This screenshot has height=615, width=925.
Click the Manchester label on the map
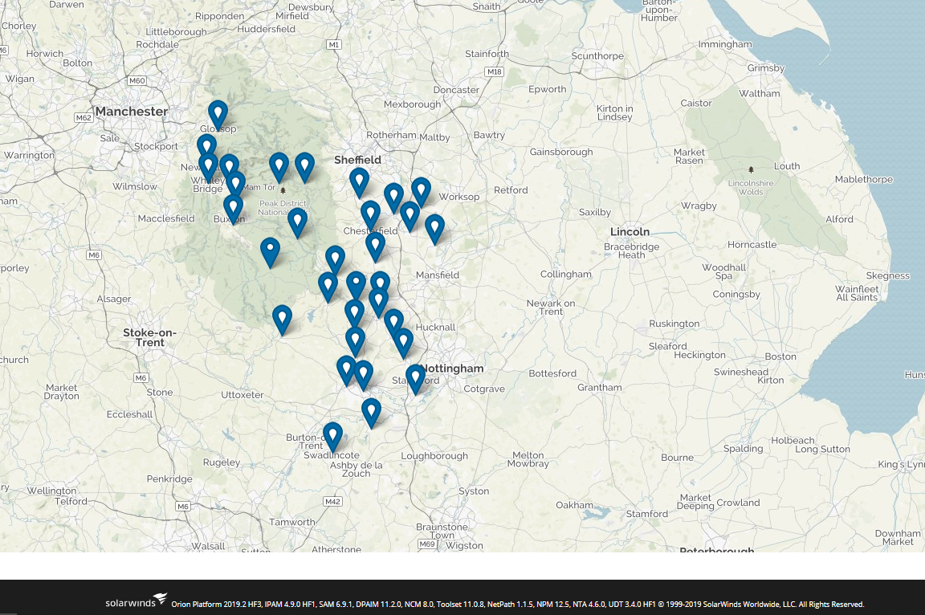(132, 112)
